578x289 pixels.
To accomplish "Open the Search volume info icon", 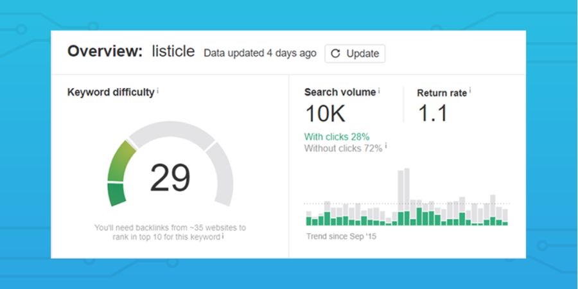I will tap(379, 91).
